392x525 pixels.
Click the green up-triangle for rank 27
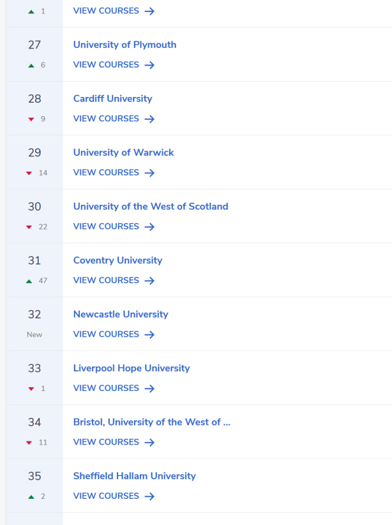31,65
